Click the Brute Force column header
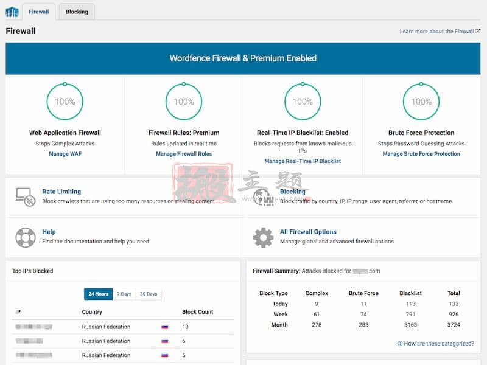 (x=363, y=293)
